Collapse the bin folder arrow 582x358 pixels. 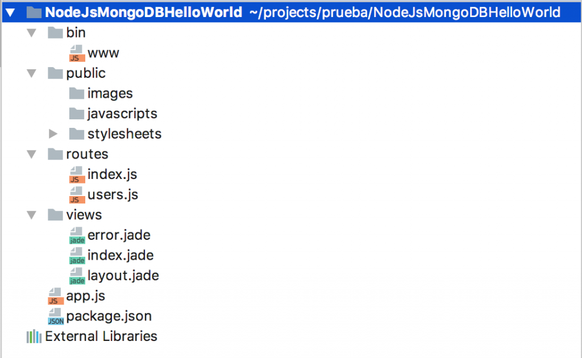click(x=32, y=33)
